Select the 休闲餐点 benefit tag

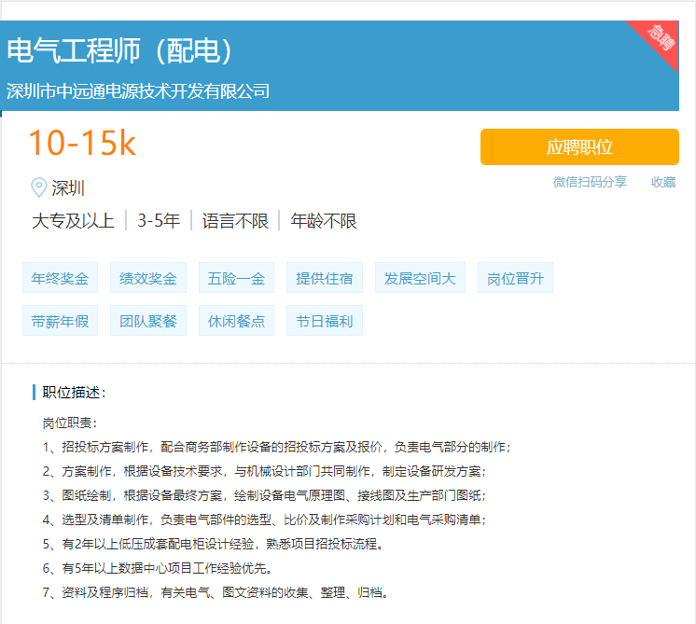pos(236,321)
